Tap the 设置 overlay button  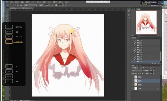[x=9, y=32]
